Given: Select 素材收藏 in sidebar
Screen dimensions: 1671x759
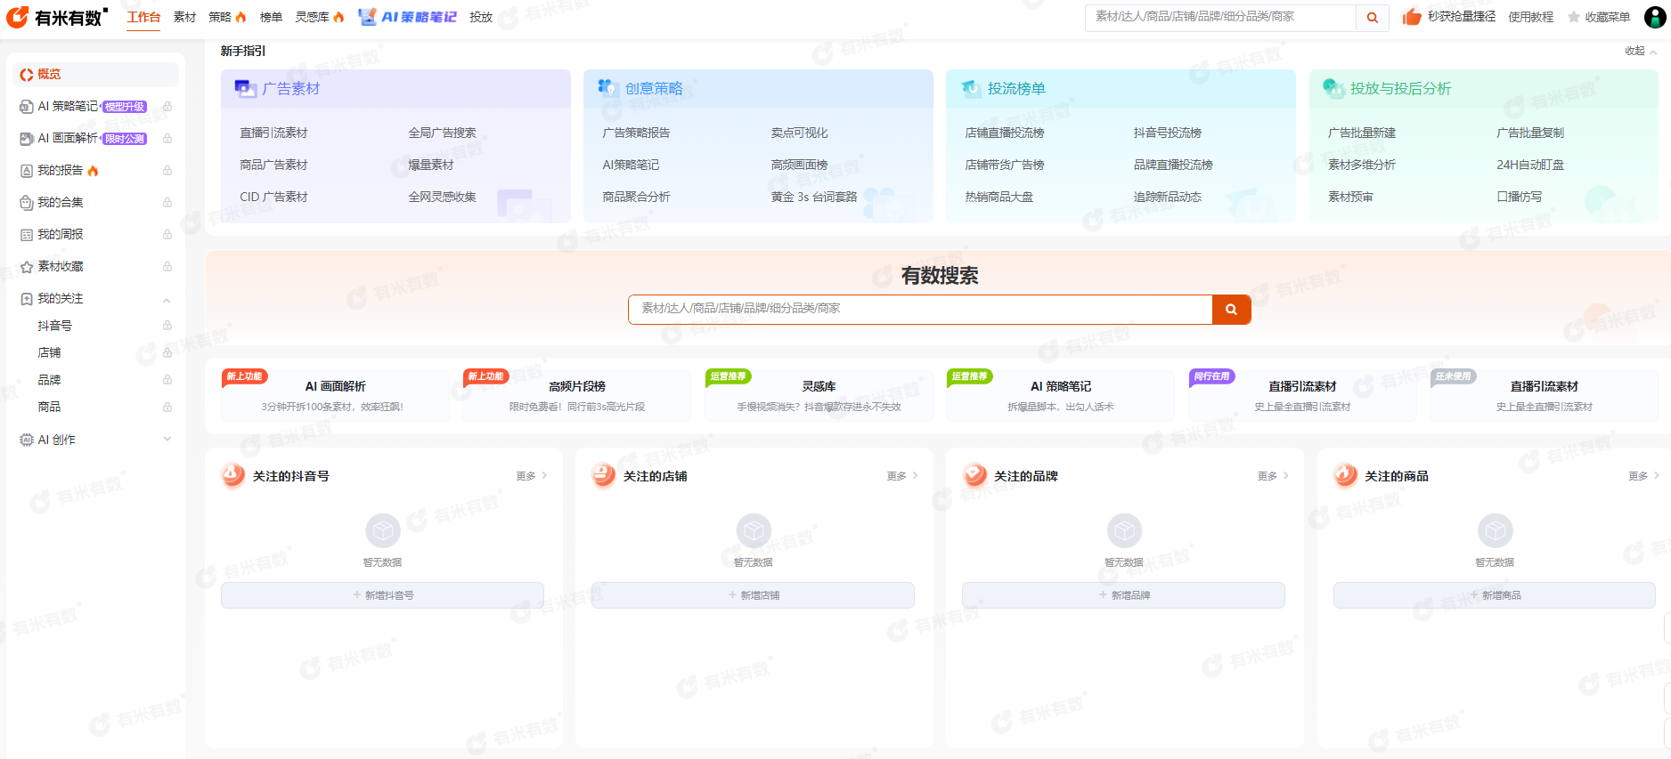Looking at the screenshot, I should (61, 267).
